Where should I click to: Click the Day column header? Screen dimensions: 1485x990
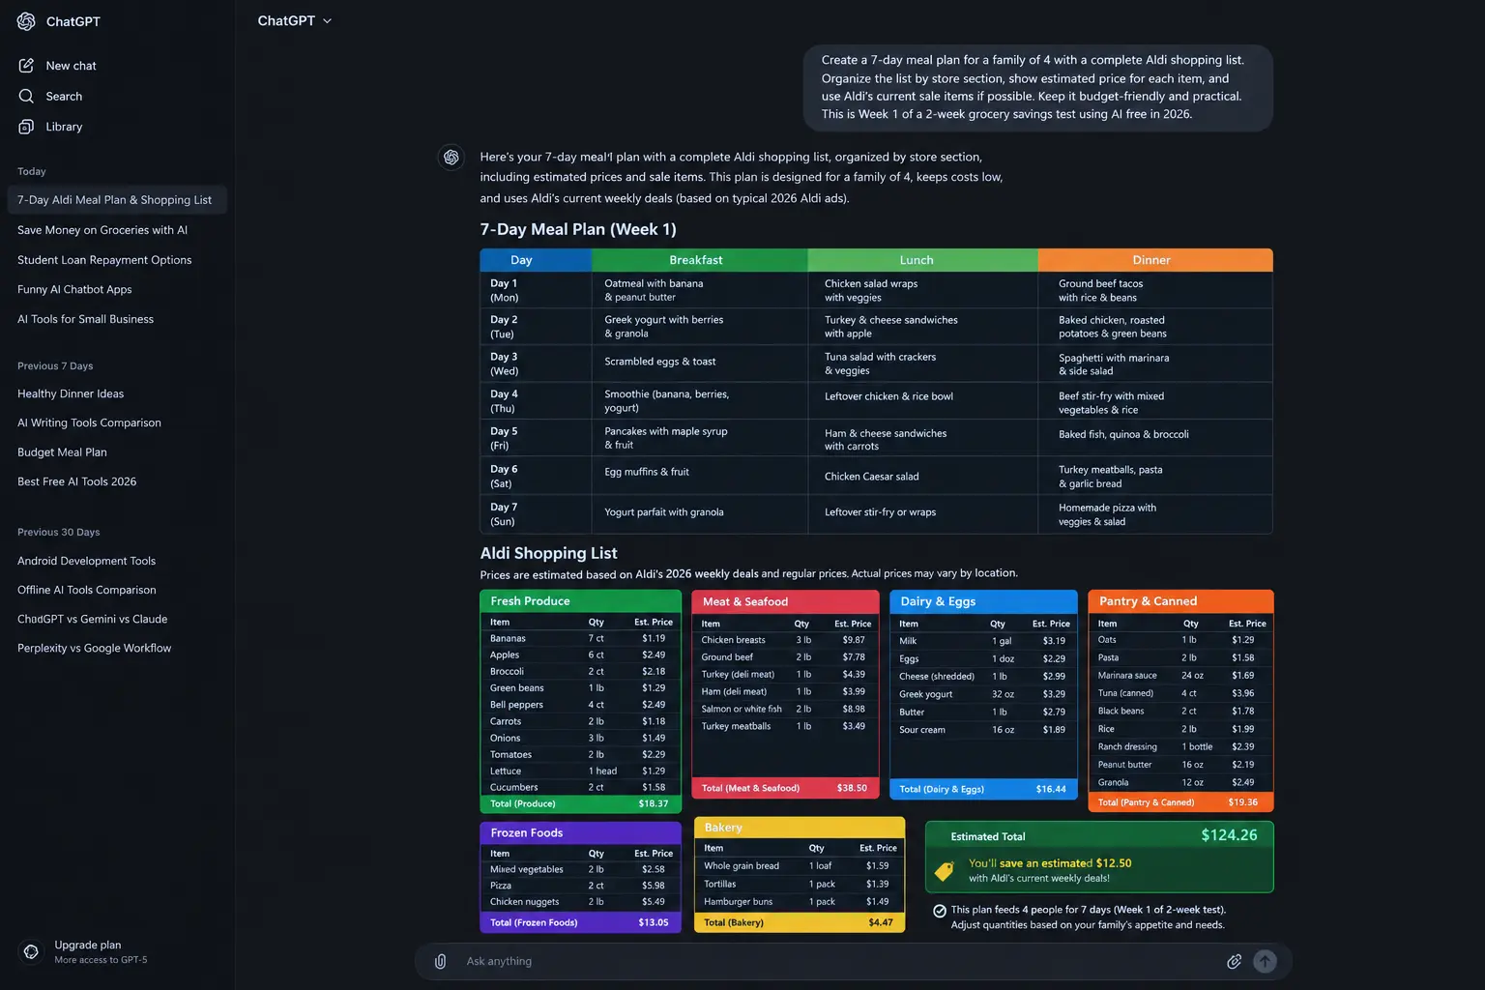(x=536, y=260)
